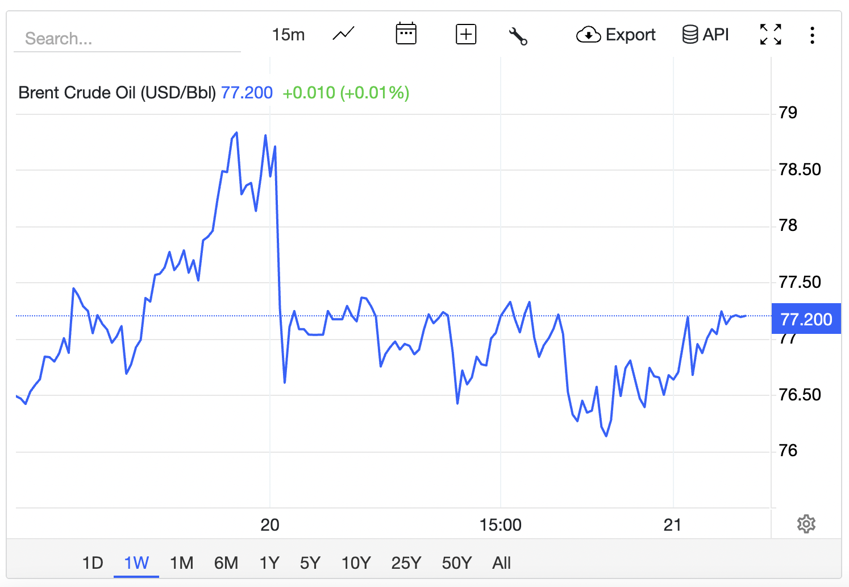Click the 78.50 y-axis label

coord(800,170)
